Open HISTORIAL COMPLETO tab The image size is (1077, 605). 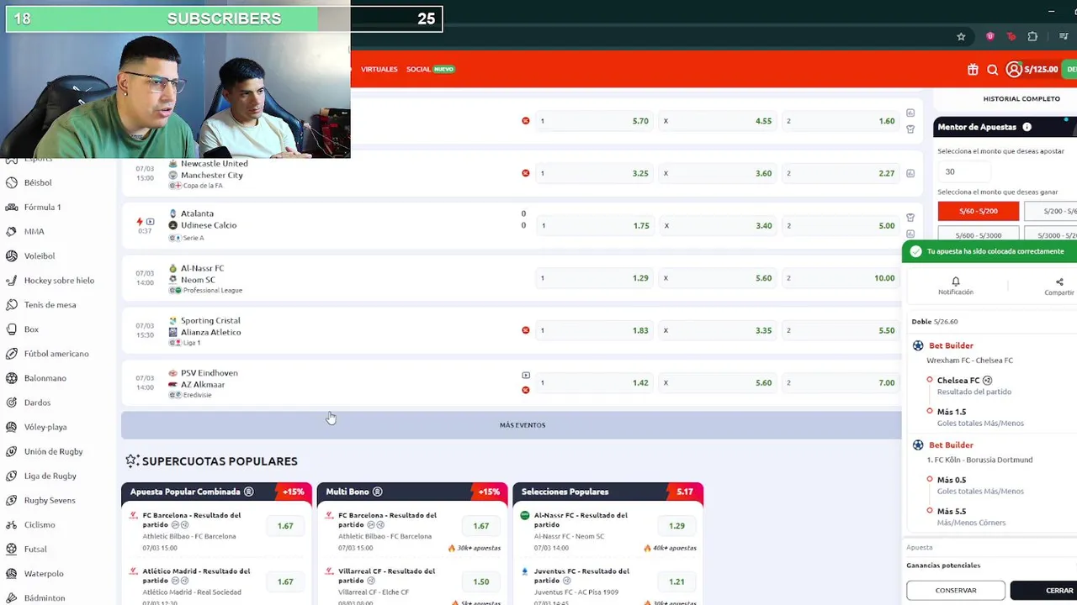point(1021,98)
